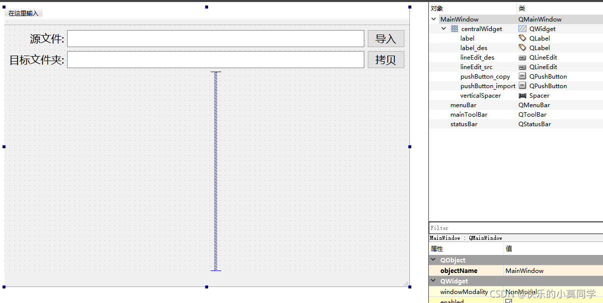
Task: Click the centralWidget grid layout icon
Action: (x=454, y=29)
